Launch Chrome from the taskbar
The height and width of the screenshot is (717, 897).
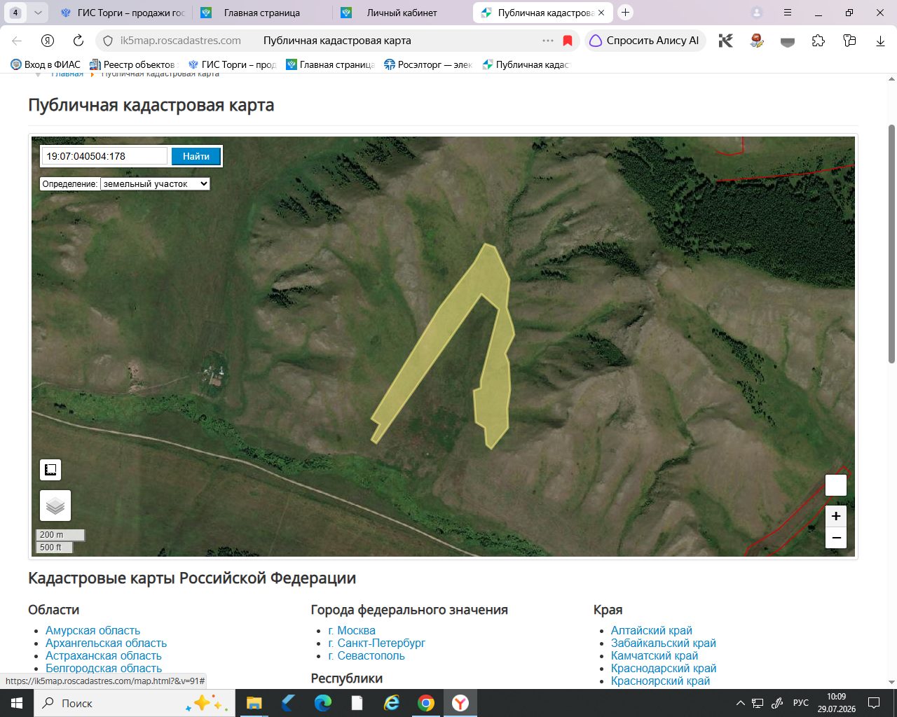[426, 703]
